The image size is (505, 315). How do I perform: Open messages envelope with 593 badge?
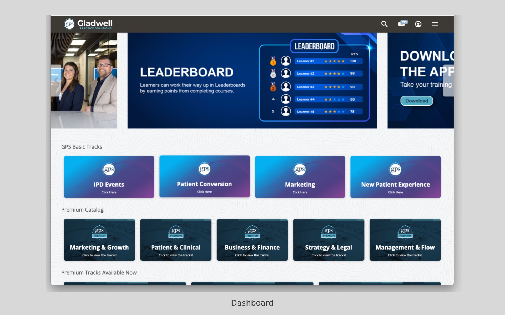tap(402, 24)
